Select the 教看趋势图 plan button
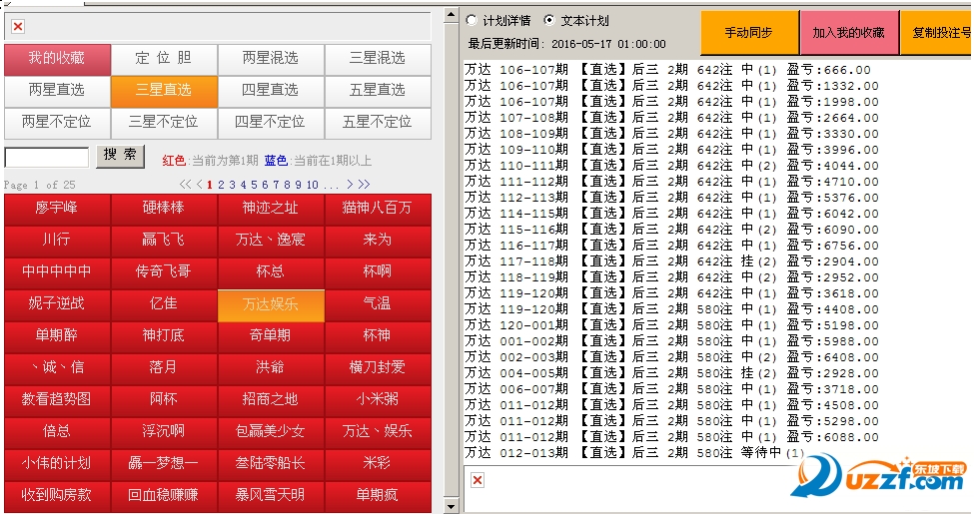The height and width of the screenshot is (514, 974). click(57, 400)
